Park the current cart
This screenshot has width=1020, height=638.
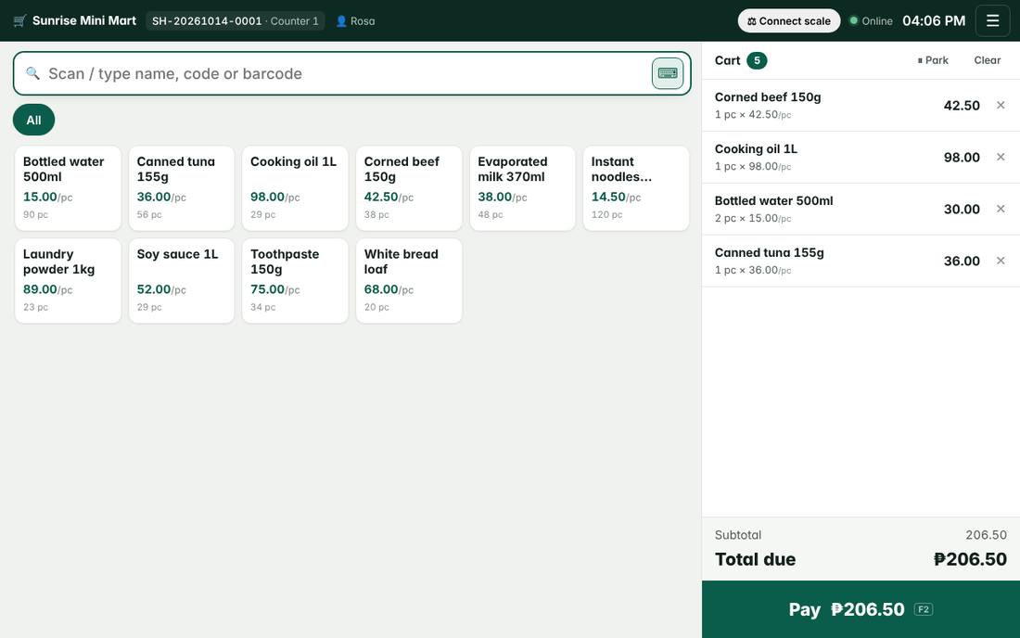tap(933, 60)
